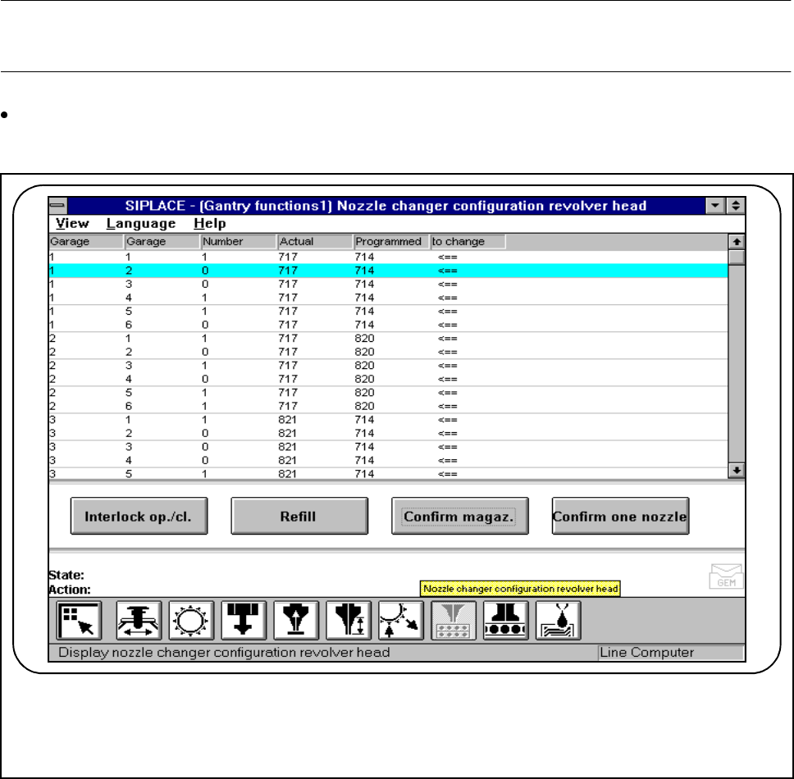Click the Confirm one nozzle button
794x779 pixels.
[x=620, y=516]
